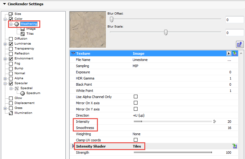Enable the Fog channel checkbox

(11, 64)
